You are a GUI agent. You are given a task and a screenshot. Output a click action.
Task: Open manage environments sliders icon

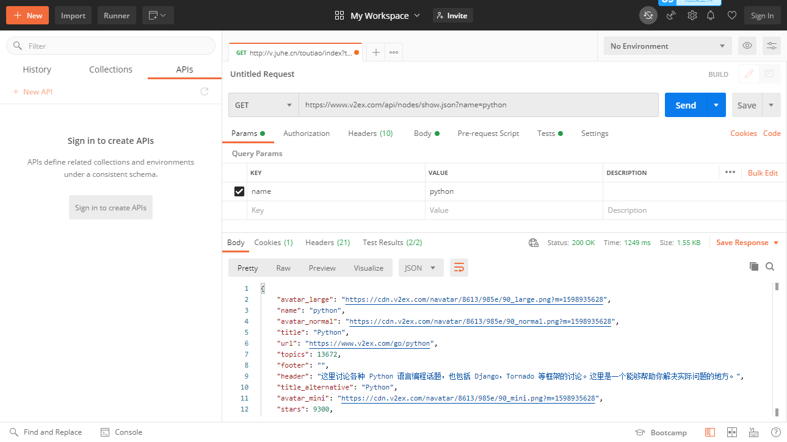(x=772, y=46)
